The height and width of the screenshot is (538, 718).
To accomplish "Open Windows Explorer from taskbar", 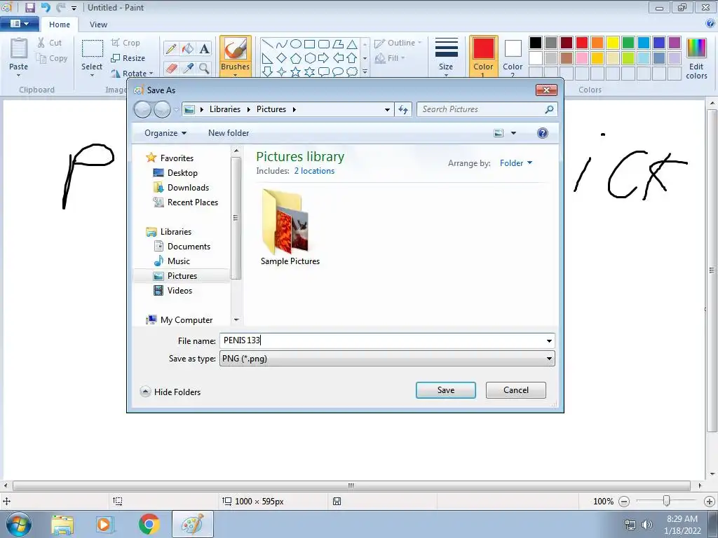I will tap(62, 524).
